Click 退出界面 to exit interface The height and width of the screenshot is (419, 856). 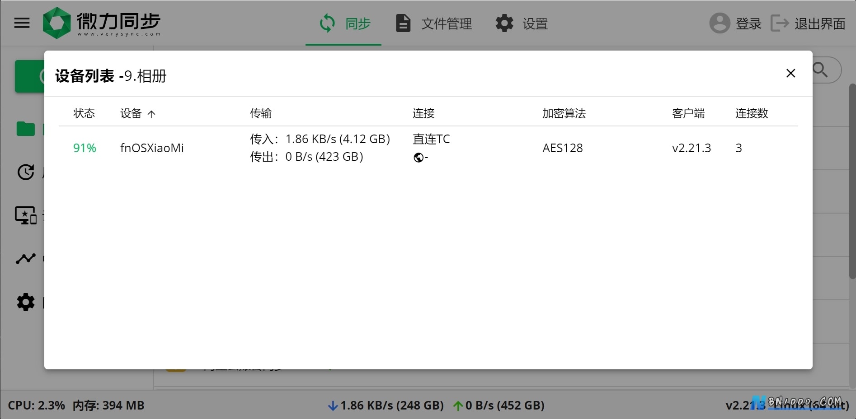(x=808, y=23)
